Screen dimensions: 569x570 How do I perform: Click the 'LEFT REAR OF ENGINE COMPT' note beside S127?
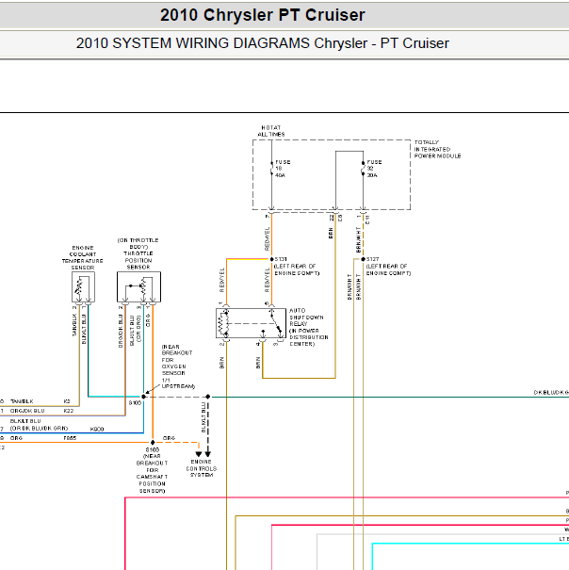(388, 269)
